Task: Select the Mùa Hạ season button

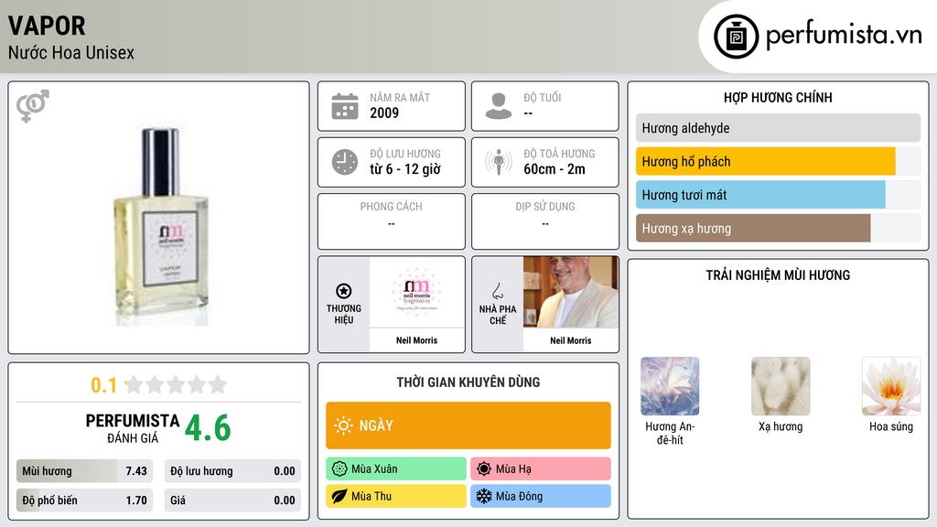Action: (541, 468)
